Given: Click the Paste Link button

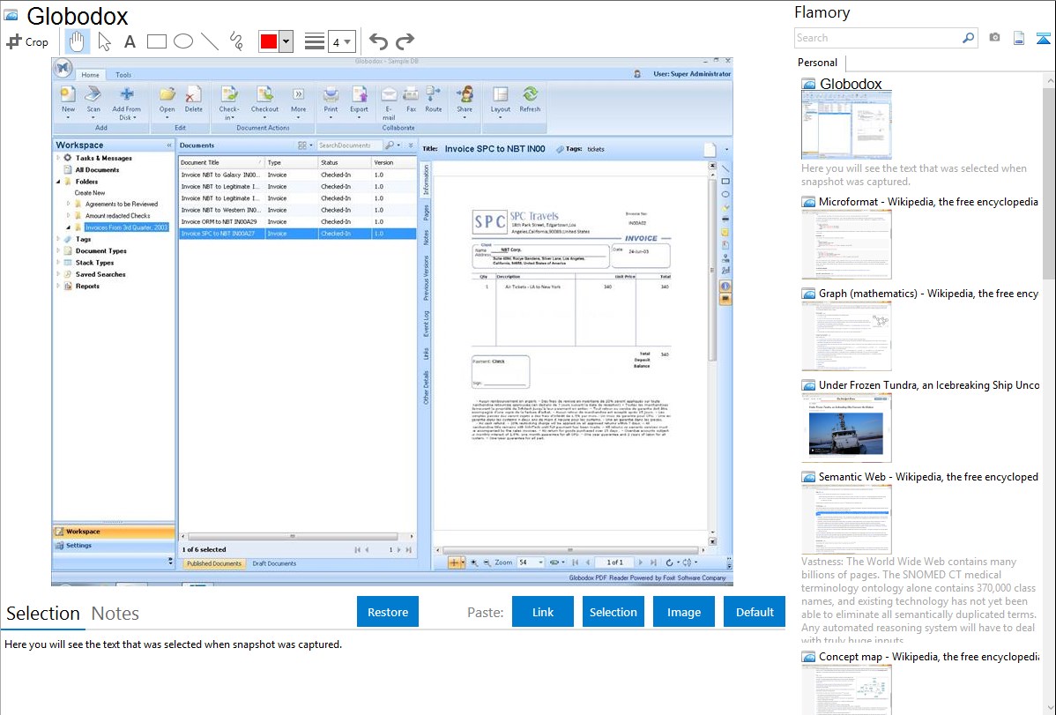Looking at the screenshot, I should click(x=543, y=612).
